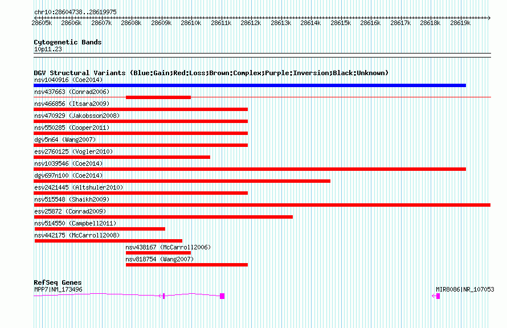The width and height of the screenshot is (507, 328).
Task: Select nsv438167 (McCarroll2006) label
Action: (168, 247)
